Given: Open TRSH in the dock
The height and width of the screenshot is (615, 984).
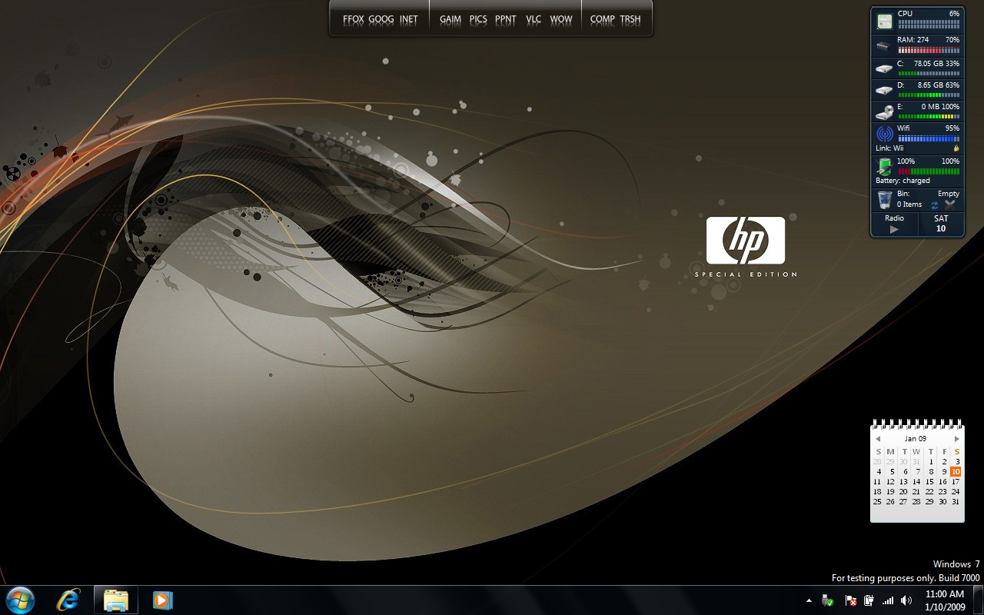Looking at the screenshot, I should coord(630,20).
